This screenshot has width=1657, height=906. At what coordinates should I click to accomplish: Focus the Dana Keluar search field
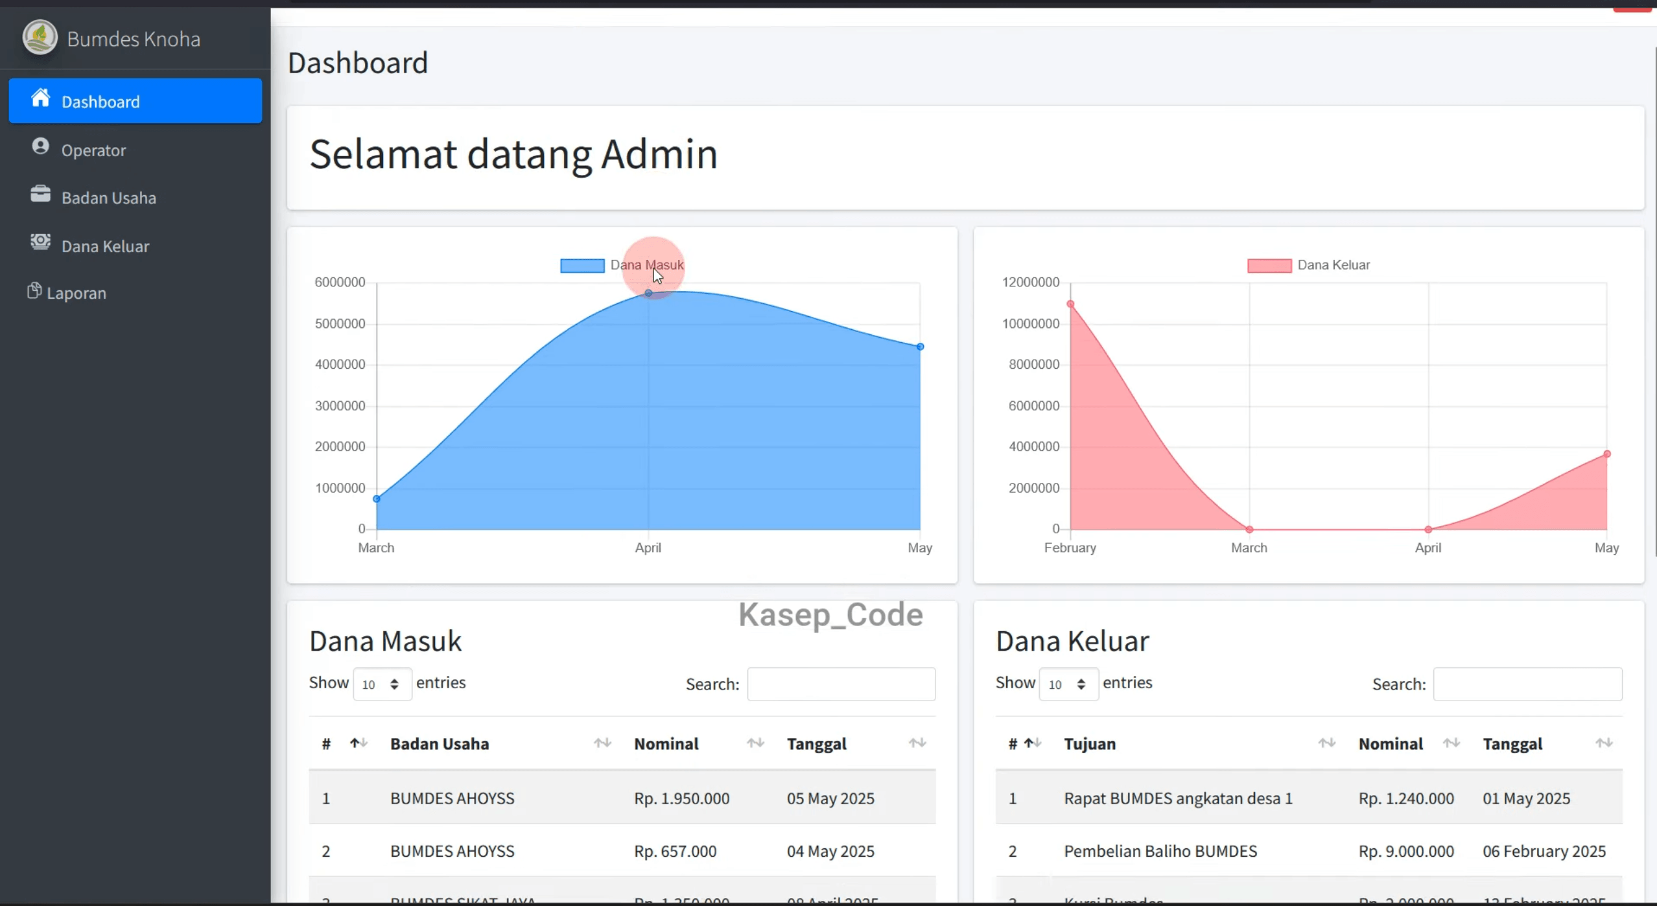click(1528, 684)
